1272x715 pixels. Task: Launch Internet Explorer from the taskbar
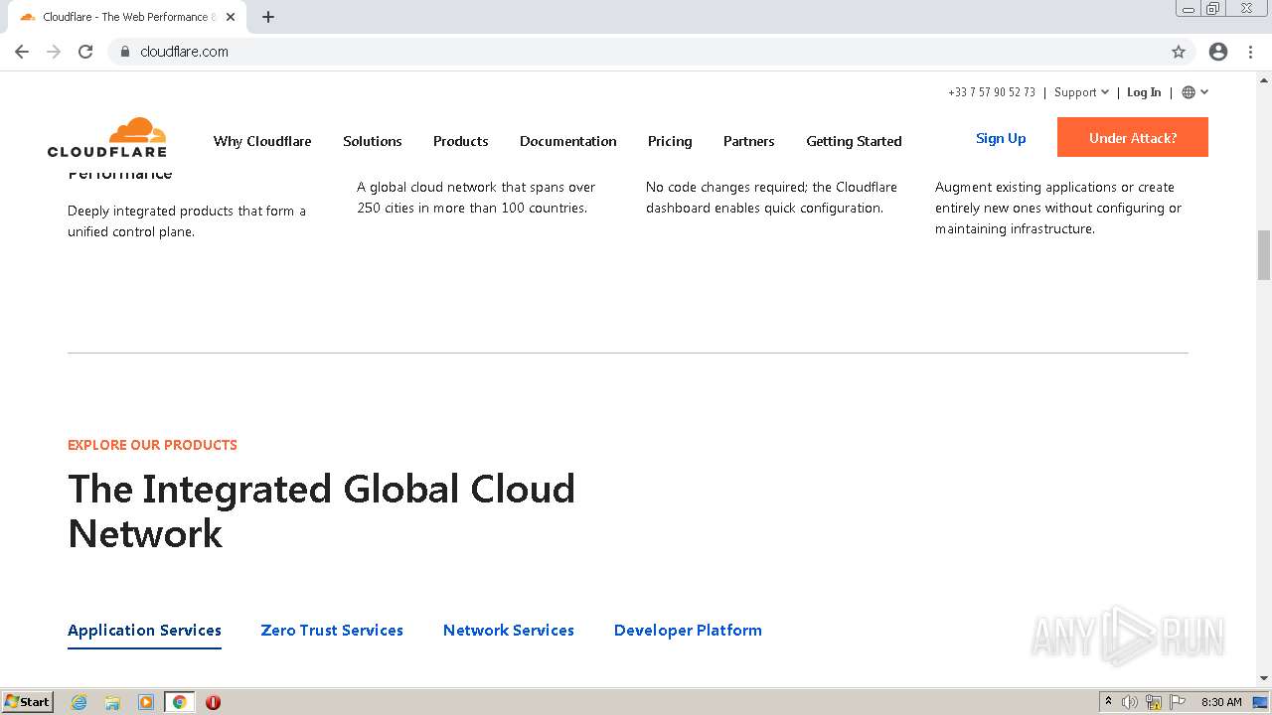point(79,702)
